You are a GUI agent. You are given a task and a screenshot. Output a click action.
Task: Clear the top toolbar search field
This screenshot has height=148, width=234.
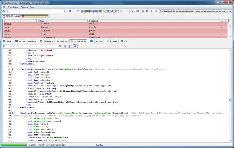pyautogui.click(x=65, y=11)
